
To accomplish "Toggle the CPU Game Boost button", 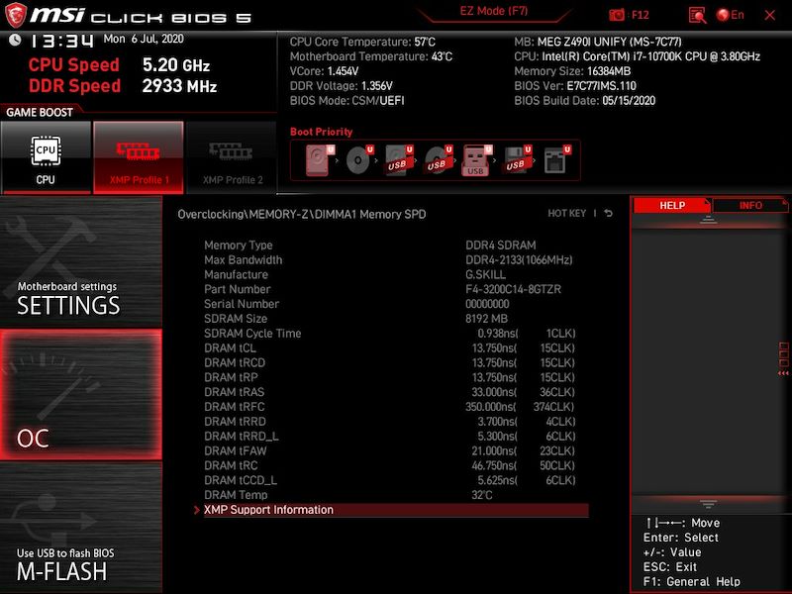I will tap(46, 157).
